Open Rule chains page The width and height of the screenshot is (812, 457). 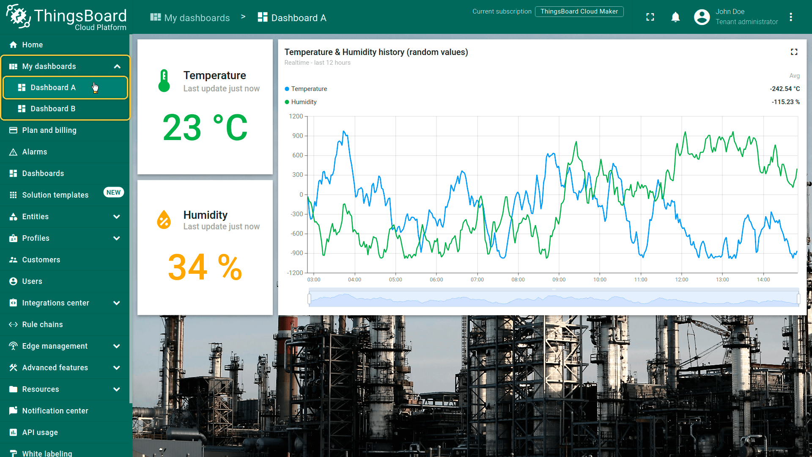(42, 325)
